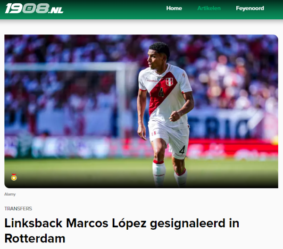Image resolution: width=283 pixels, height=249 pixels.
Task: Click the player's white sock in the photo
Action: (x=159, y=173)
